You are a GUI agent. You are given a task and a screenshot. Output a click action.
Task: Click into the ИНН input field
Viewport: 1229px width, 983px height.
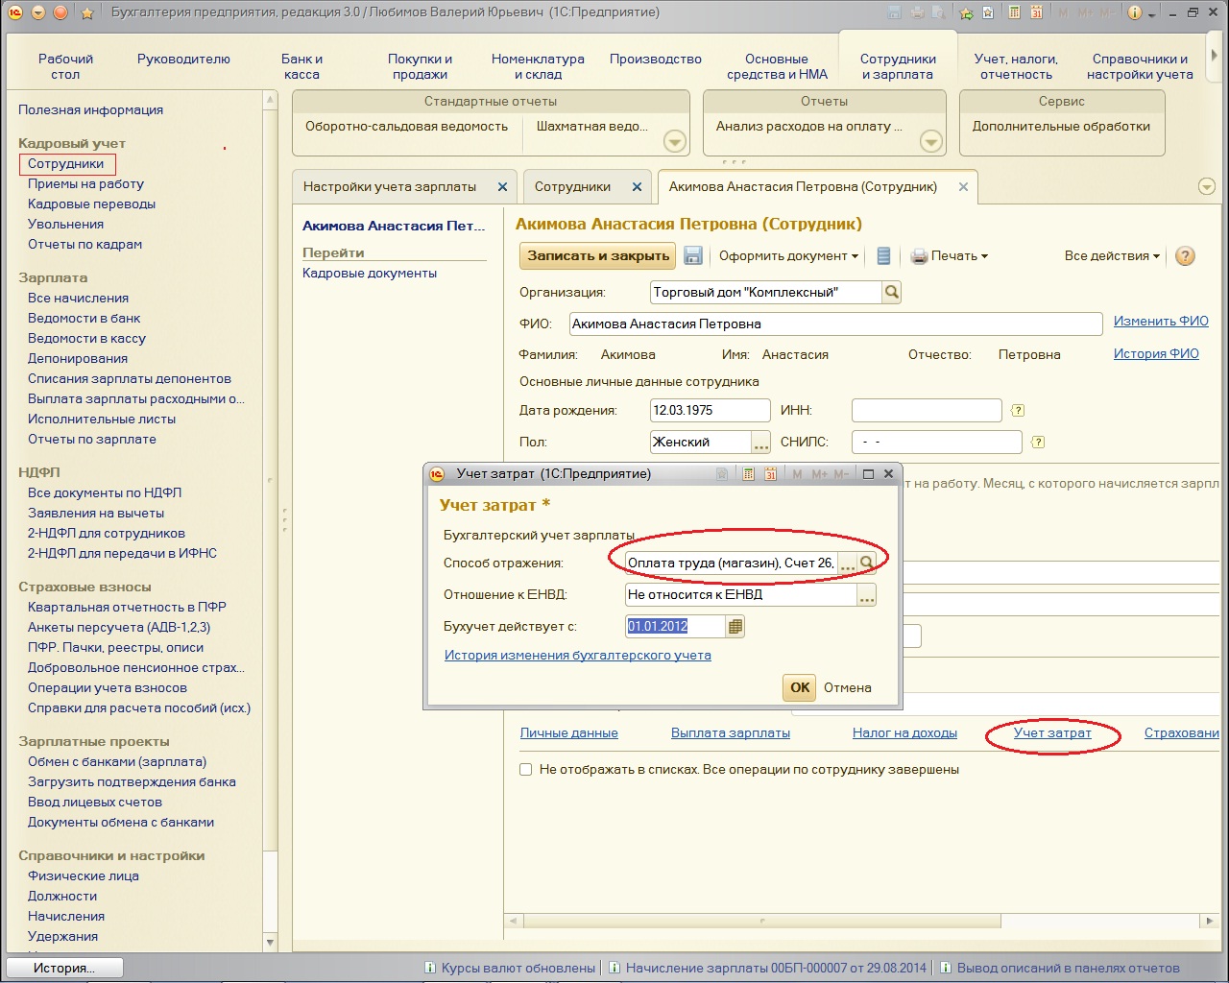pyautogui.click(x=926, y=411)
